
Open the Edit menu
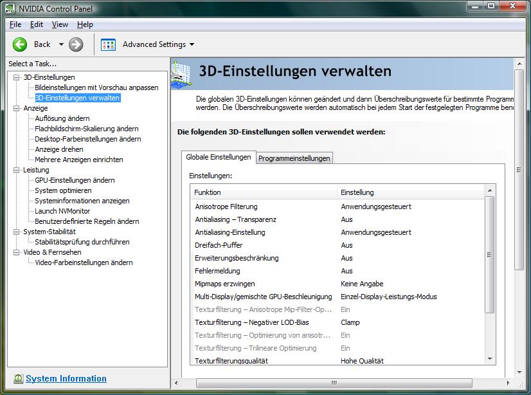tap(37, 24)
